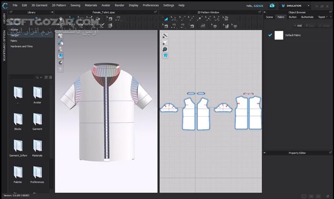Viewport: 334px width, 199px height.
Task: Click the blue triangle tool in 2D toolbar
Action: point(166,19)
